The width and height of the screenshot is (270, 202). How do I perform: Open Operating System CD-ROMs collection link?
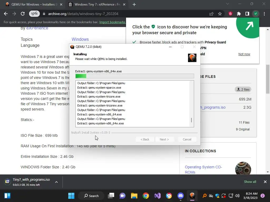coord(203,170)
